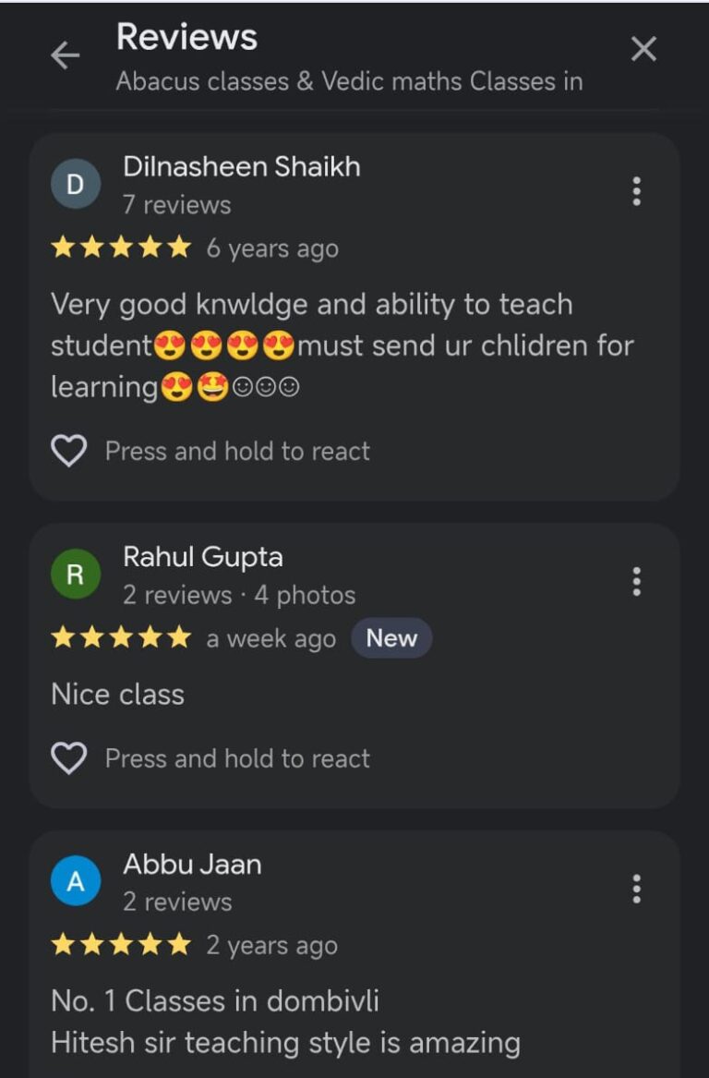Click the five-star rating on Abbu Jaan's review
This screenshot has height=1078, width=709.
pos(121,945)
